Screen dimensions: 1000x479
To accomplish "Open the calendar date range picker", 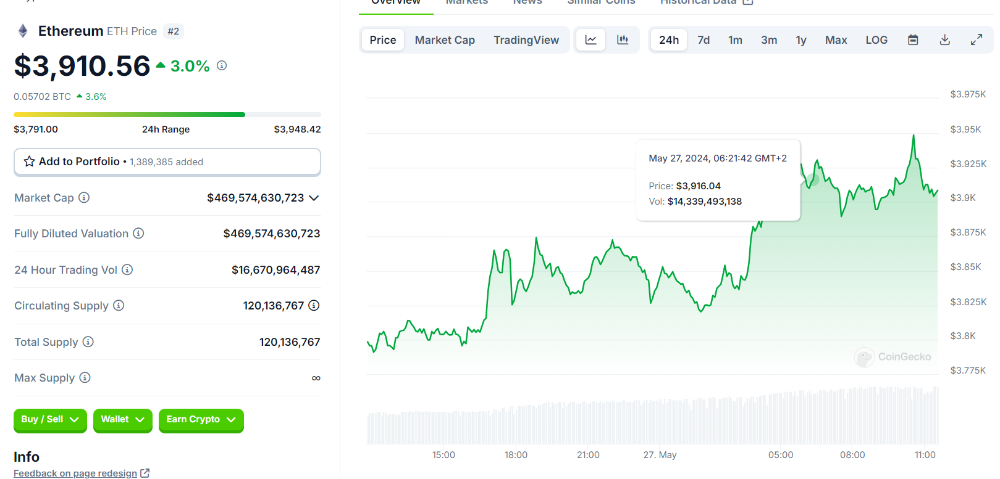I will pos(913,40).
